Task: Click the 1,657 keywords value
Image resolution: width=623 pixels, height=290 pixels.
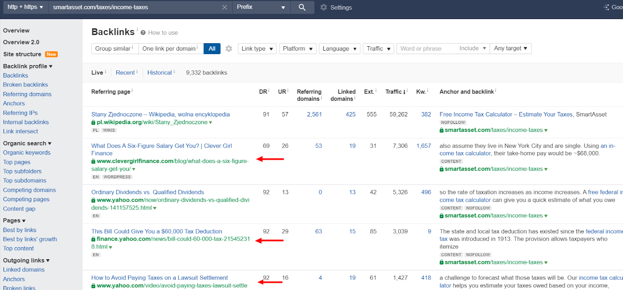Action: [424, 146]
